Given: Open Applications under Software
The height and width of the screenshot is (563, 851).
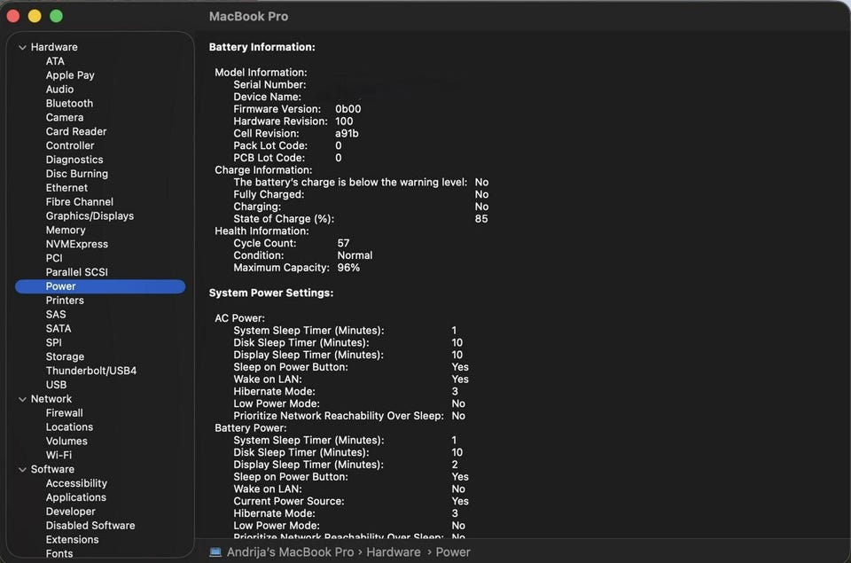Looking at the screenshot, I should point(75,497).
